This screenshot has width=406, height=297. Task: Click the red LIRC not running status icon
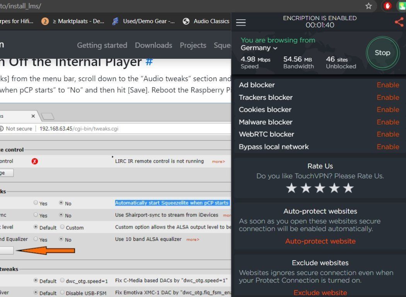(x=35, y=161)
